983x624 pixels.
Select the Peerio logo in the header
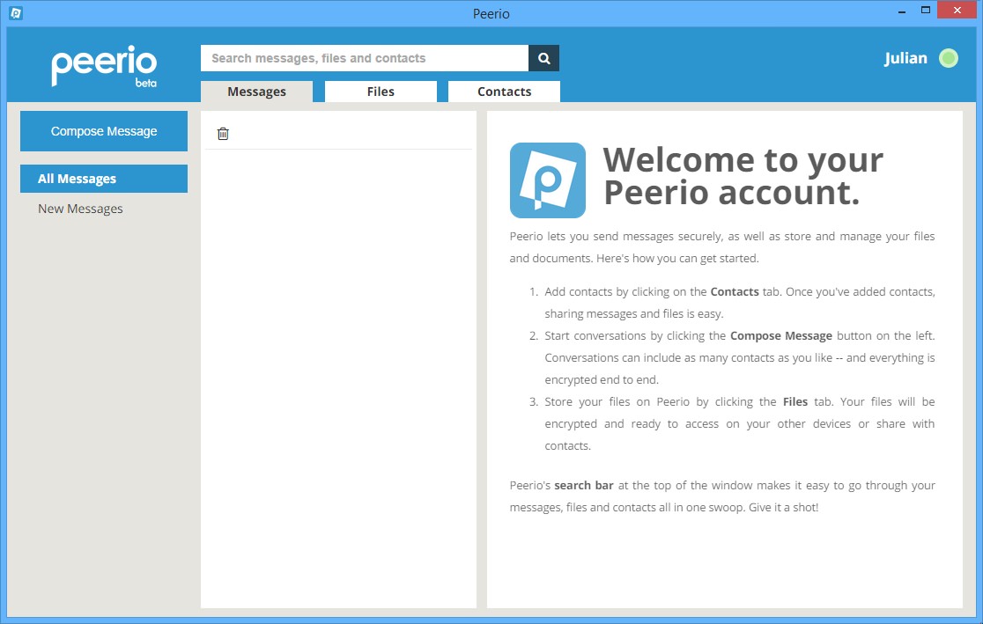[x=103, y=65]
